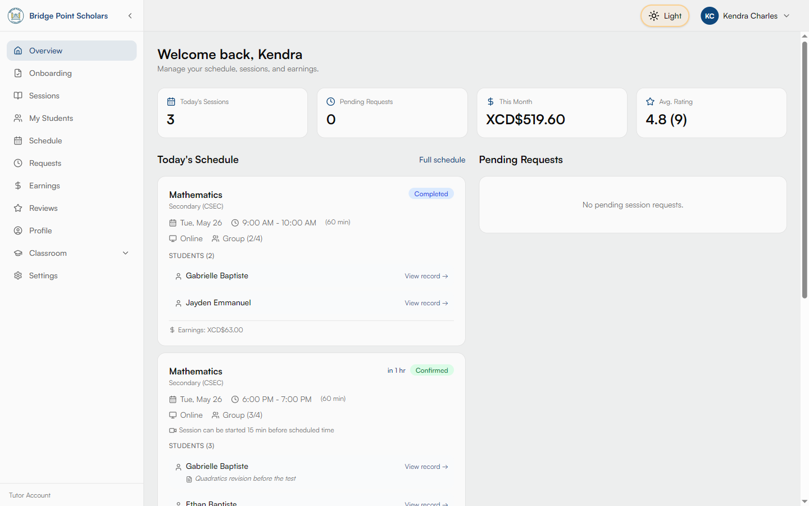Click the KC avatar circle
The image size is (809, 506).
pos(710,16)
